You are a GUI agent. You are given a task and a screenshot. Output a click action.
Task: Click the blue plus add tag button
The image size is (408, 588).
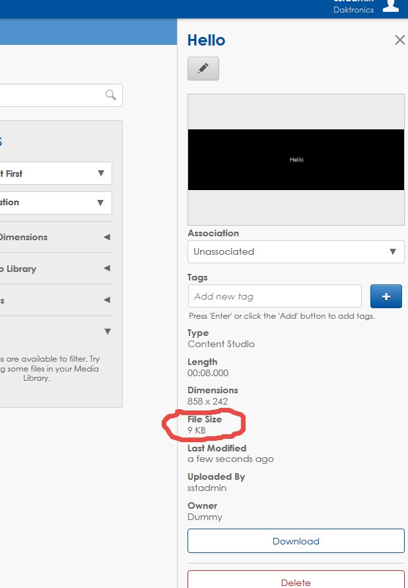[x=386, y=296]
